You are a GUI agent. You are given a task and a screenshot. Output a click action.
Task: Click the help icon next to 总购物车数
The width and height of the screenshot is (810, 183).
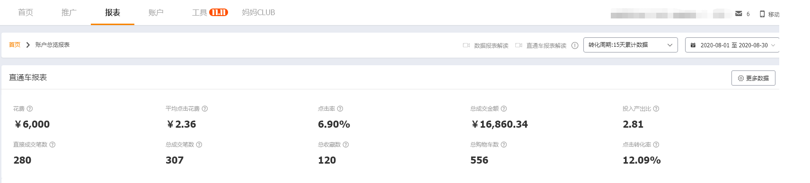[x=504, y=145]
